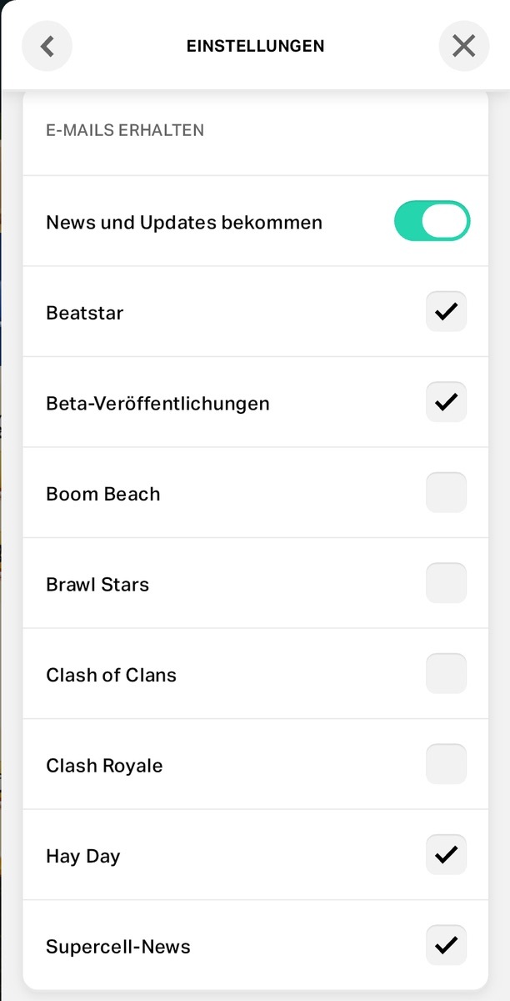Click the News und Updates bekommen label
510x1001 pixels.
[184, 223]
